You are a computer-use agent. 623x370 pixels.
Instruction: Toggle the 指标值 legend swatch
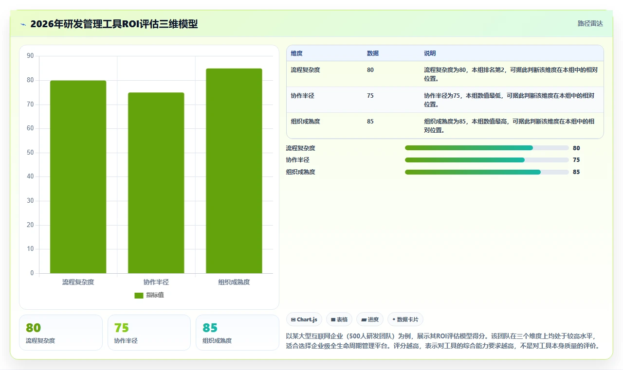coord(139,295)
